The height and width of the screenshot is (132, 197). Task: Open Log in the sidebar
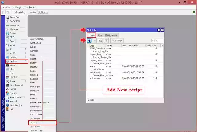(x=11, y=73)
